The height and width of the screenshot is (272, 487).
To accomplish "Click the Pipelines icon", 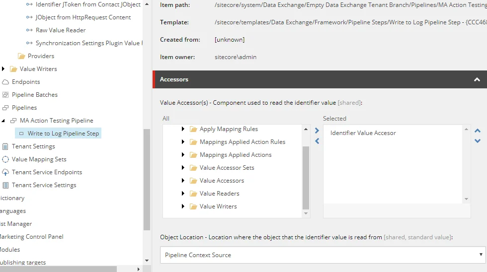I will pos(5,108).
